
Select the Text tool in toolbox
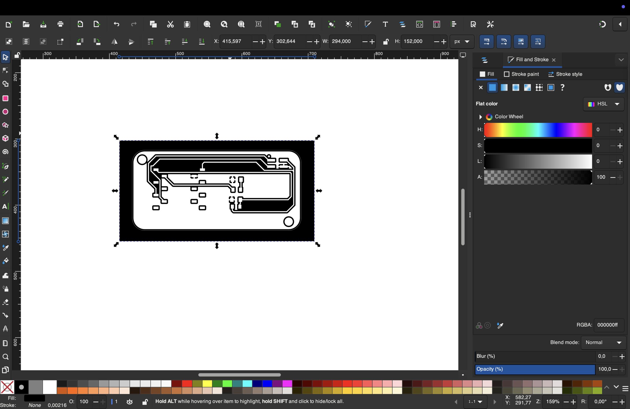pos(5,207)
